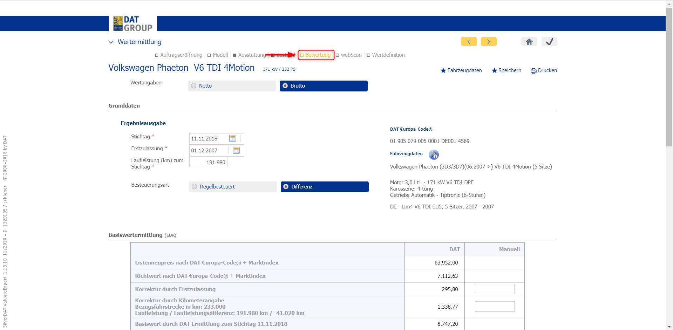Screen dimensions: 673x330
Task: Click the 171 kW / 232 PS text
Action: (x=279, y=69)
